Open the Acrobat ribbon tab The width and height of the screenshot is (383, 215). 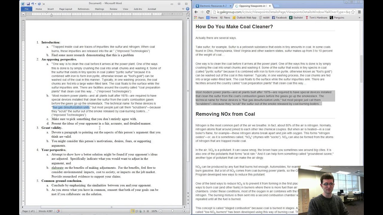[152, 9]
